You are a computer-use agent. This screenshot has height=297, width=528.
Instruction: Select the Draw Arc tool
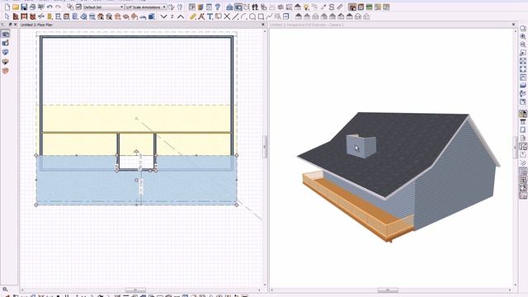[244, 16]
